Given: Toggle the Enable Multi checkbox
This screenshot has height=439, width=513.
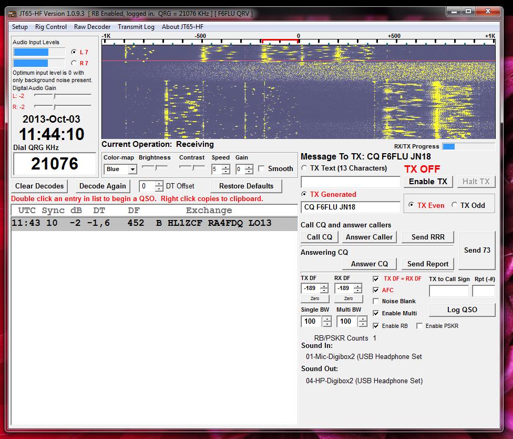Looking at the screenshot, I should [x=376, y=313].
